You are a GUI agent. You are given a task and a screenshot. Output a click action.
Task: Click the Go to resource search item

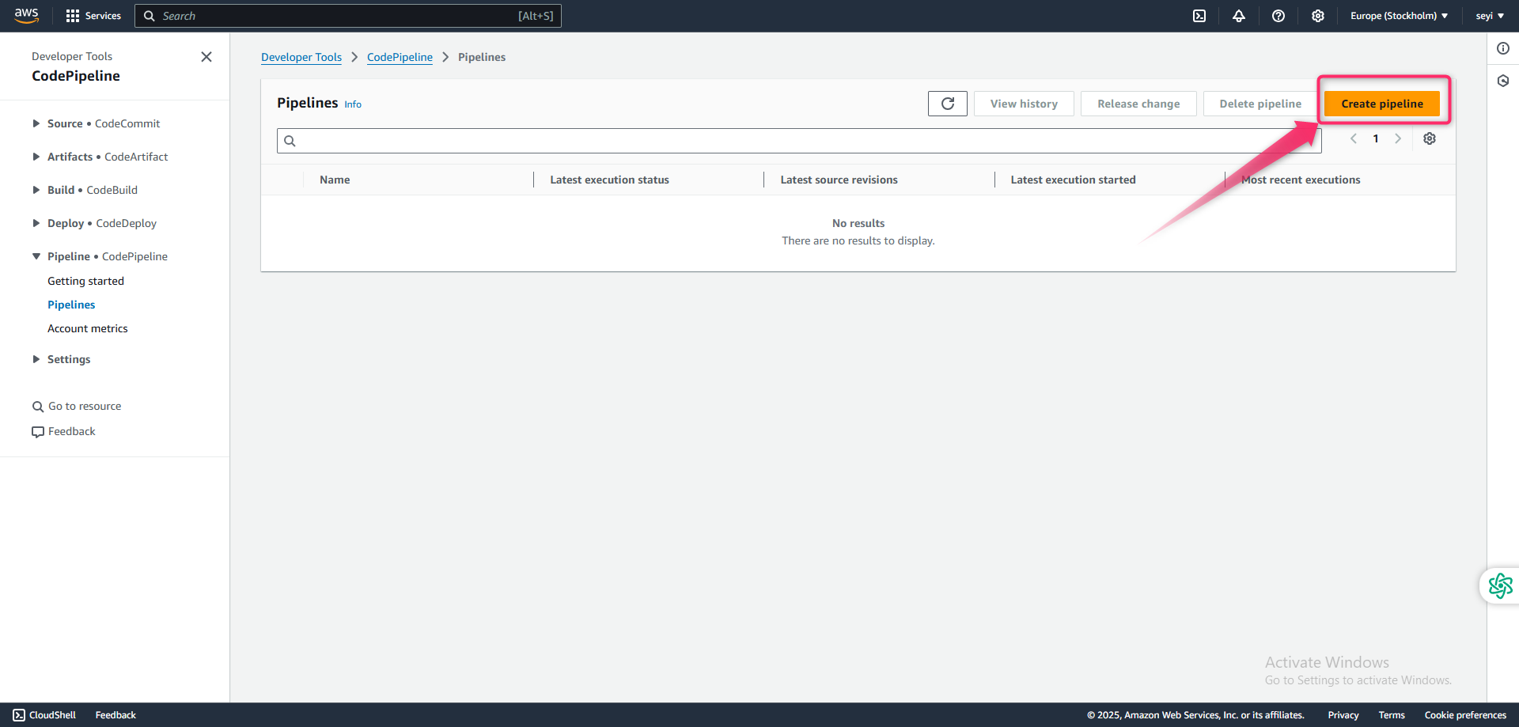point(77,406)
